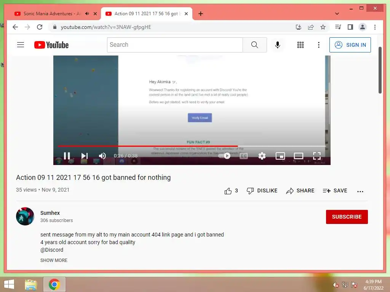Share this page from address bar
390x292 pixels.
[311, 27]
